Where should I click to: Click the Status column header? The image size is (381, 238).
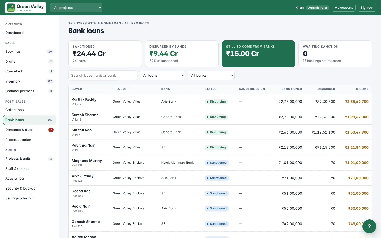[211, 89]
